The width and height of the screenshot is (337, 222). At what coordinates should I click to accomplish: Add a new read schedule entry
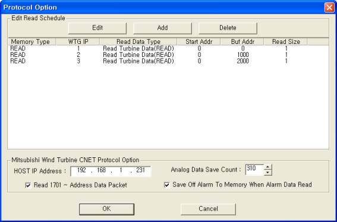tap(162, 28)
